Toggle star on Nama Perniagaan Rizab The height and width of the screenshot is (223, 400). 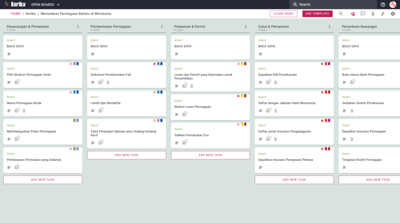(x=71, y=92)
